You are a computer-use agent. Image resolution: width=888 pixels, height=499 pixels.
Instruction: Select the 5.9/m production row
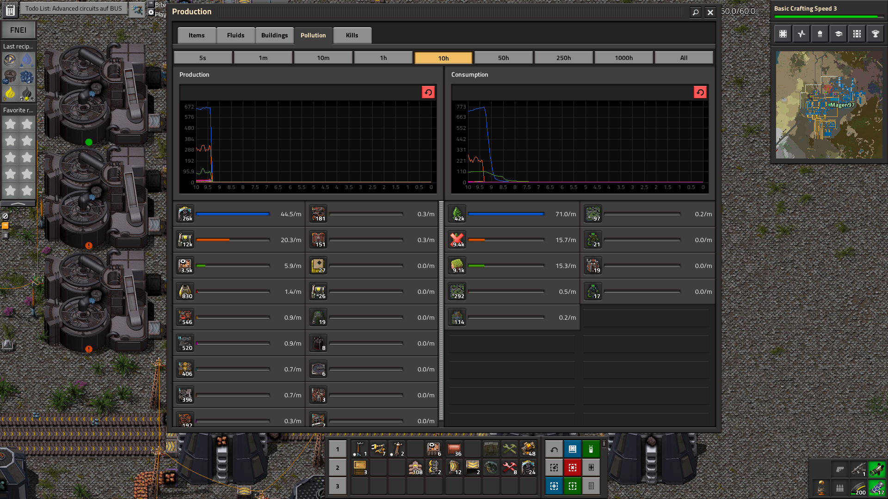click(239, 266)
